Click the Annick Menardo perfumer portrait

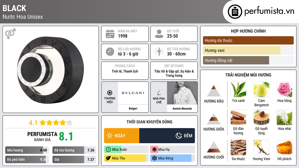coord(182,93)
